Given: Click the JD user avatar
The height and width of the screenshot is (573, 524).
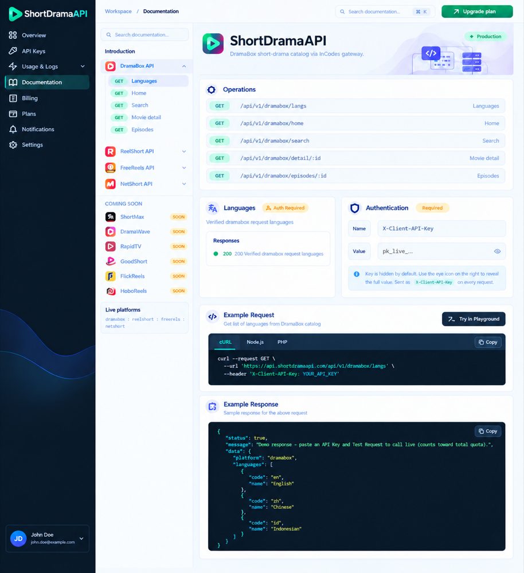Looking at the screenshot, I should pyautogui.click(x=18, y=539).
